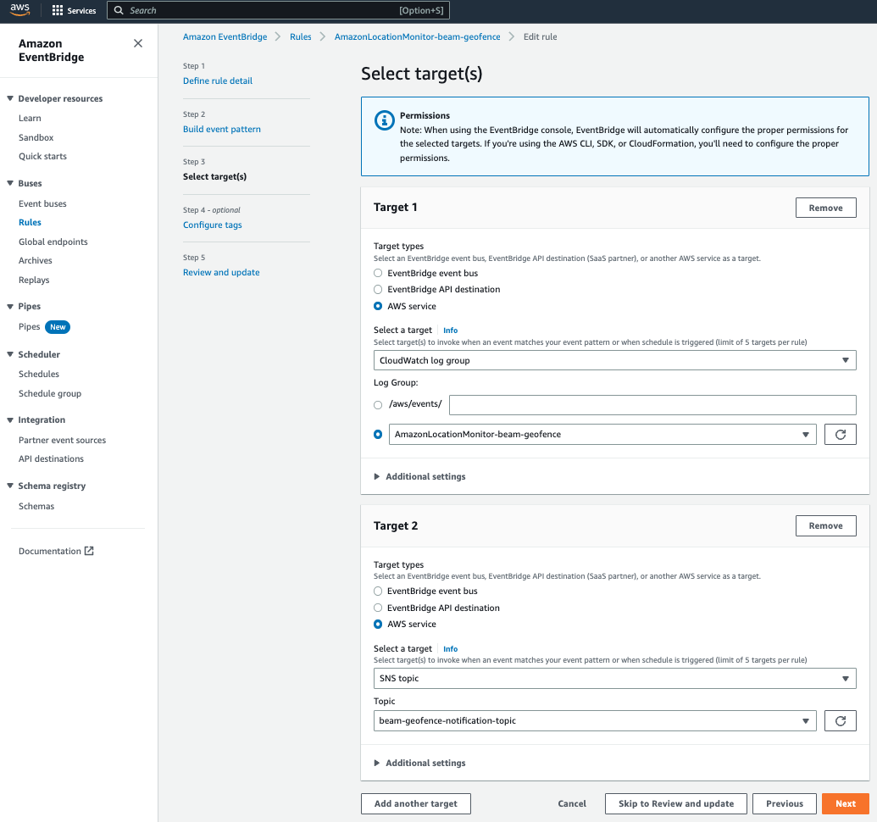Click the Next button
The width and height of the screenshot is (877, 822).
point(845,803)
